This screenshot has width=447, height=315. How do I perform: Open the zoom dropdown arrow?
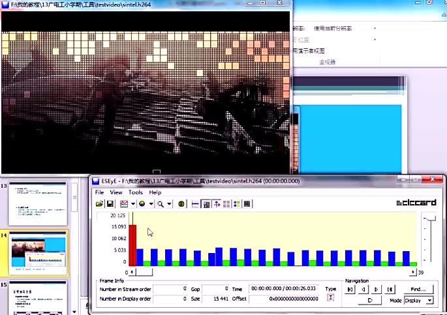tap(169, 204)
